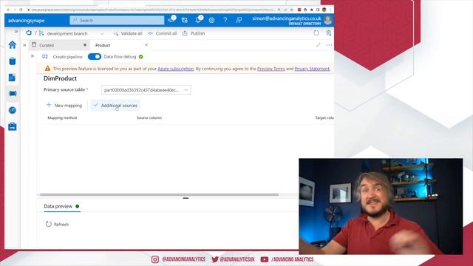
Task: Click the cloud shell announcements icon
Action: [171, 20]
